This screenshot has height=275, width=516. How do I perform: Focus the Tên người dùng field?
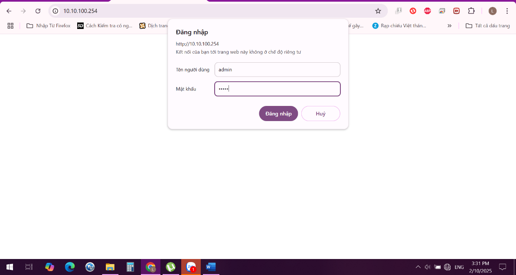278,70
